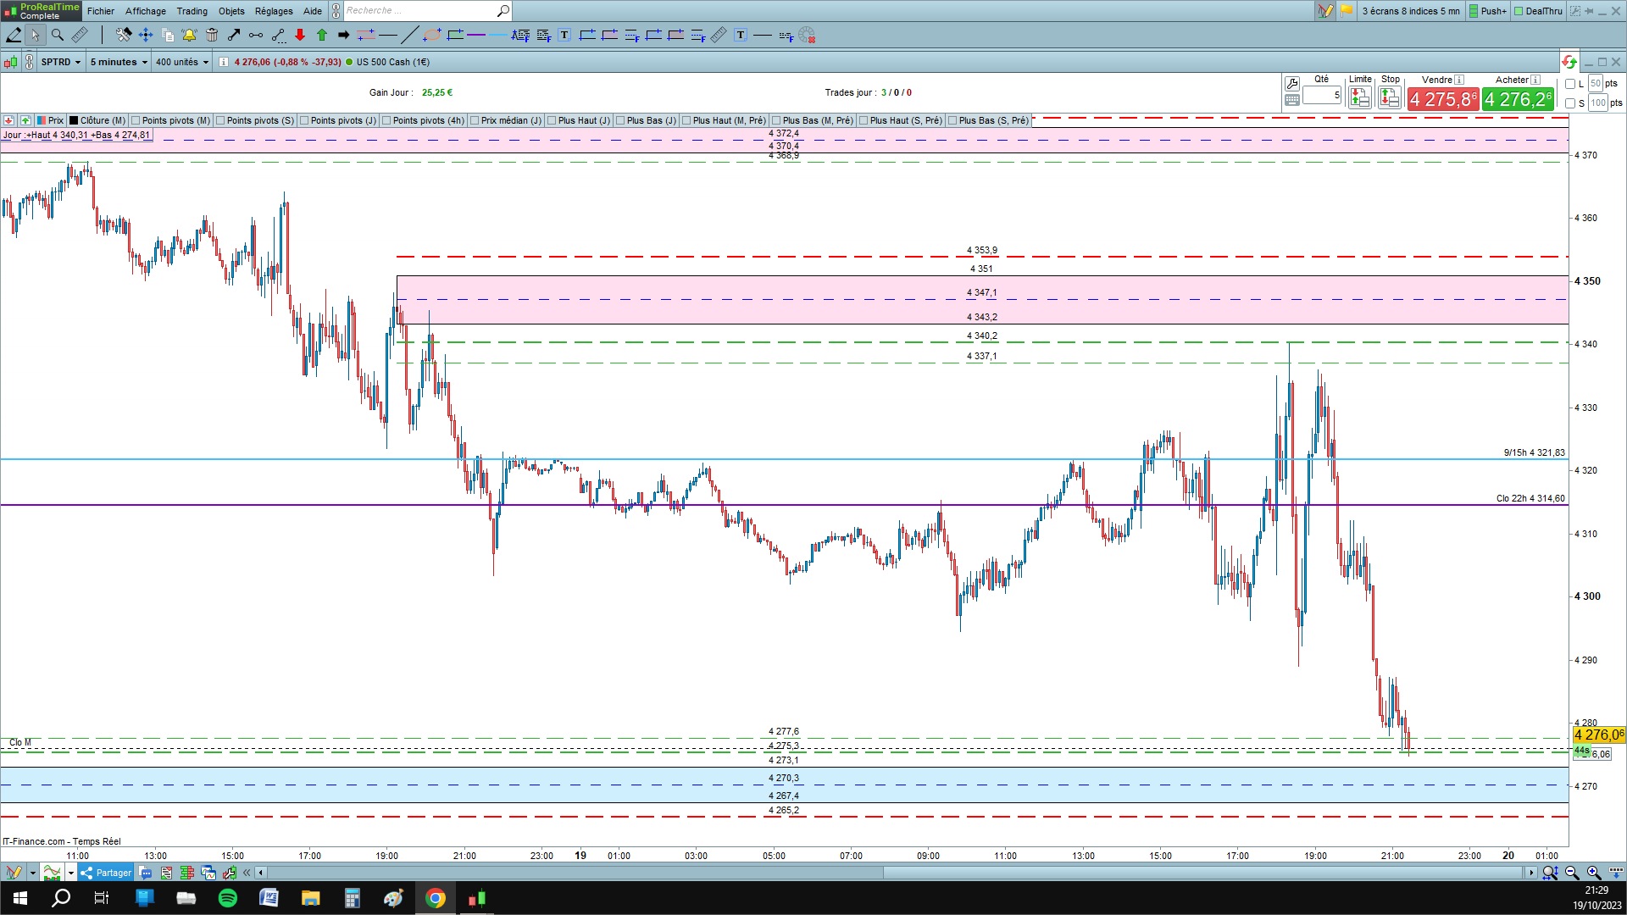Select the green up arrow tool
Screen dimensions: 1627x915
click(x=322, y=35)
